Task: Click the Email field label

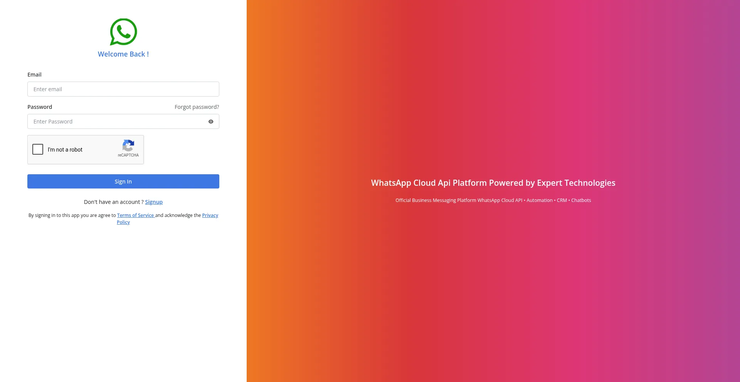Action: 34,75
